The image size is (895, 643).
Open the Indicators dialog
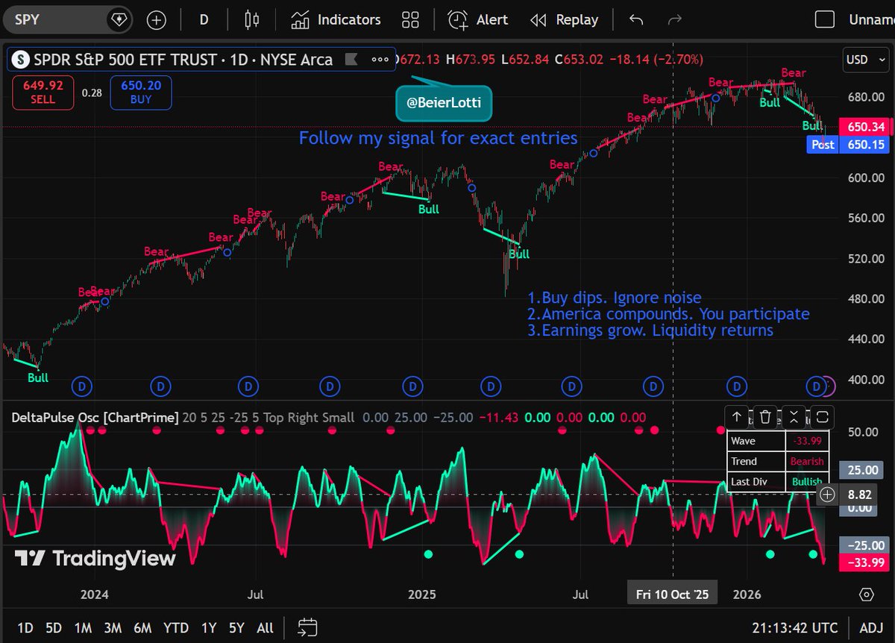[x=336, y=20]
